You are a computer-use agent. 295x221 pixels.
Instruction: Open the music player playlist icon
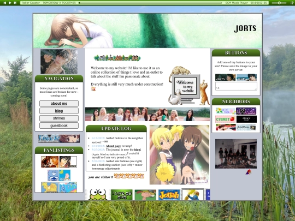[x=292, y=3]
